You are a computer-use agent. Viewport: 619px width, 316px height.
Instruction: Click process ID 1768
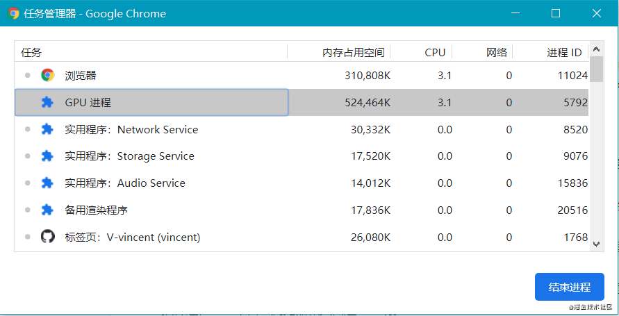tap(576, 237)
